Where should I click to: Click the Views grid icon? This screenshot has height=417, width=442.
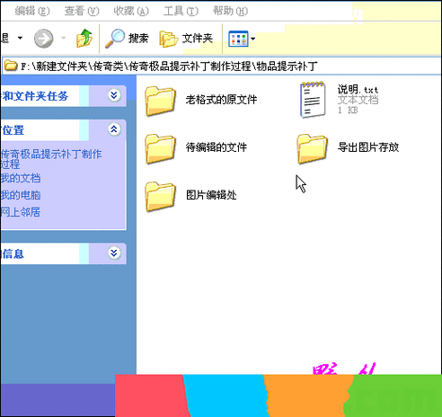(238, 39)
